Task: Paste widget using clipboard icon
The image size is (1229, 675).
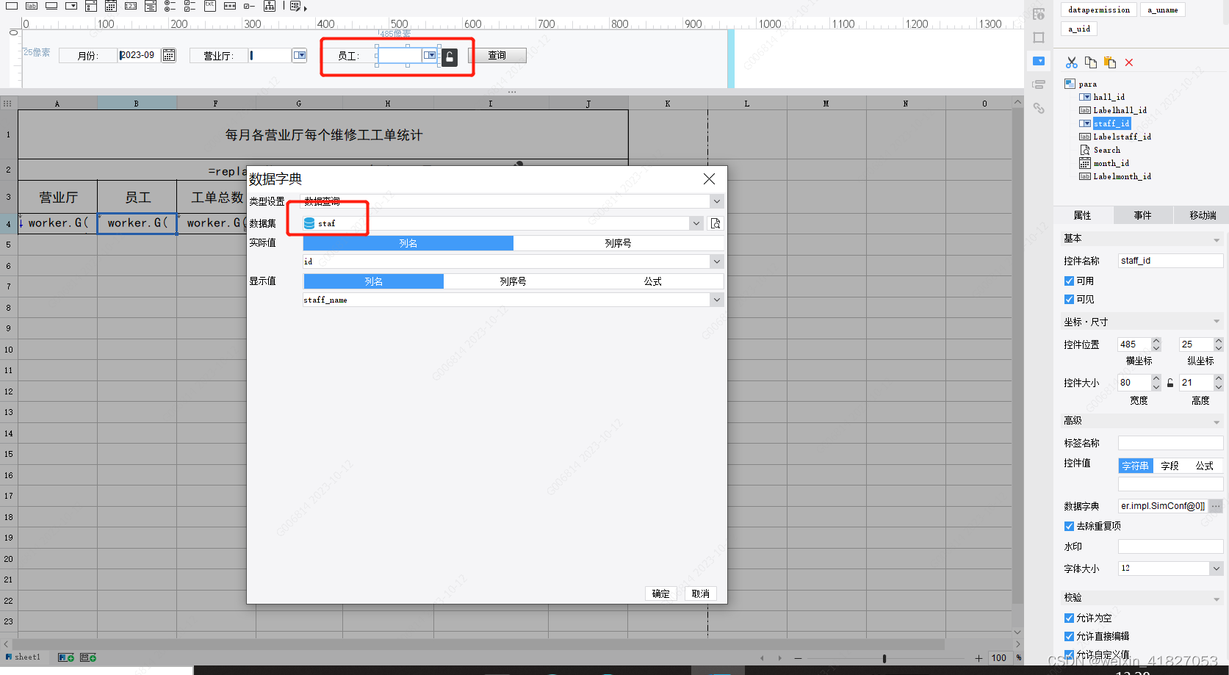Action: coord(1110,62)
